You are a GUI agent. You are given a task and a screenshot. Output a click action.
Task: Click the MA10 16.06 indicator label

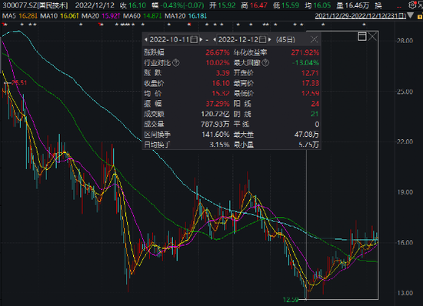pos(60,16)
